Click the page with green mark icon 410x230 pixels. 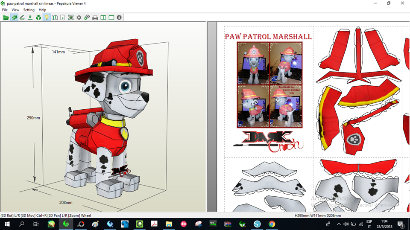62,17
